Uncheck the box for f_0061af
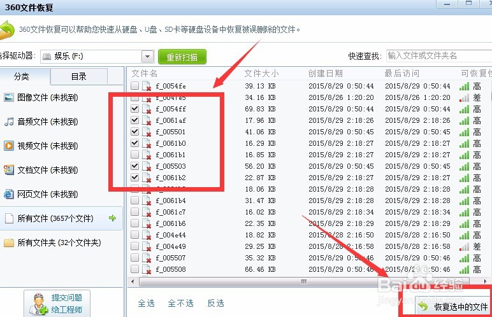Image resolution: width=492 pixels, height=317 pixels. tap(134, 120)
